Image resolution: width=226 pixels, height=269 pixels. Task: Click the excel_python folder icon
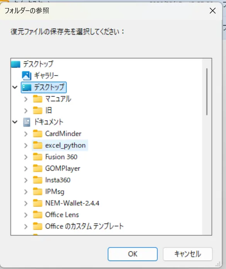[x=37, y=145]
